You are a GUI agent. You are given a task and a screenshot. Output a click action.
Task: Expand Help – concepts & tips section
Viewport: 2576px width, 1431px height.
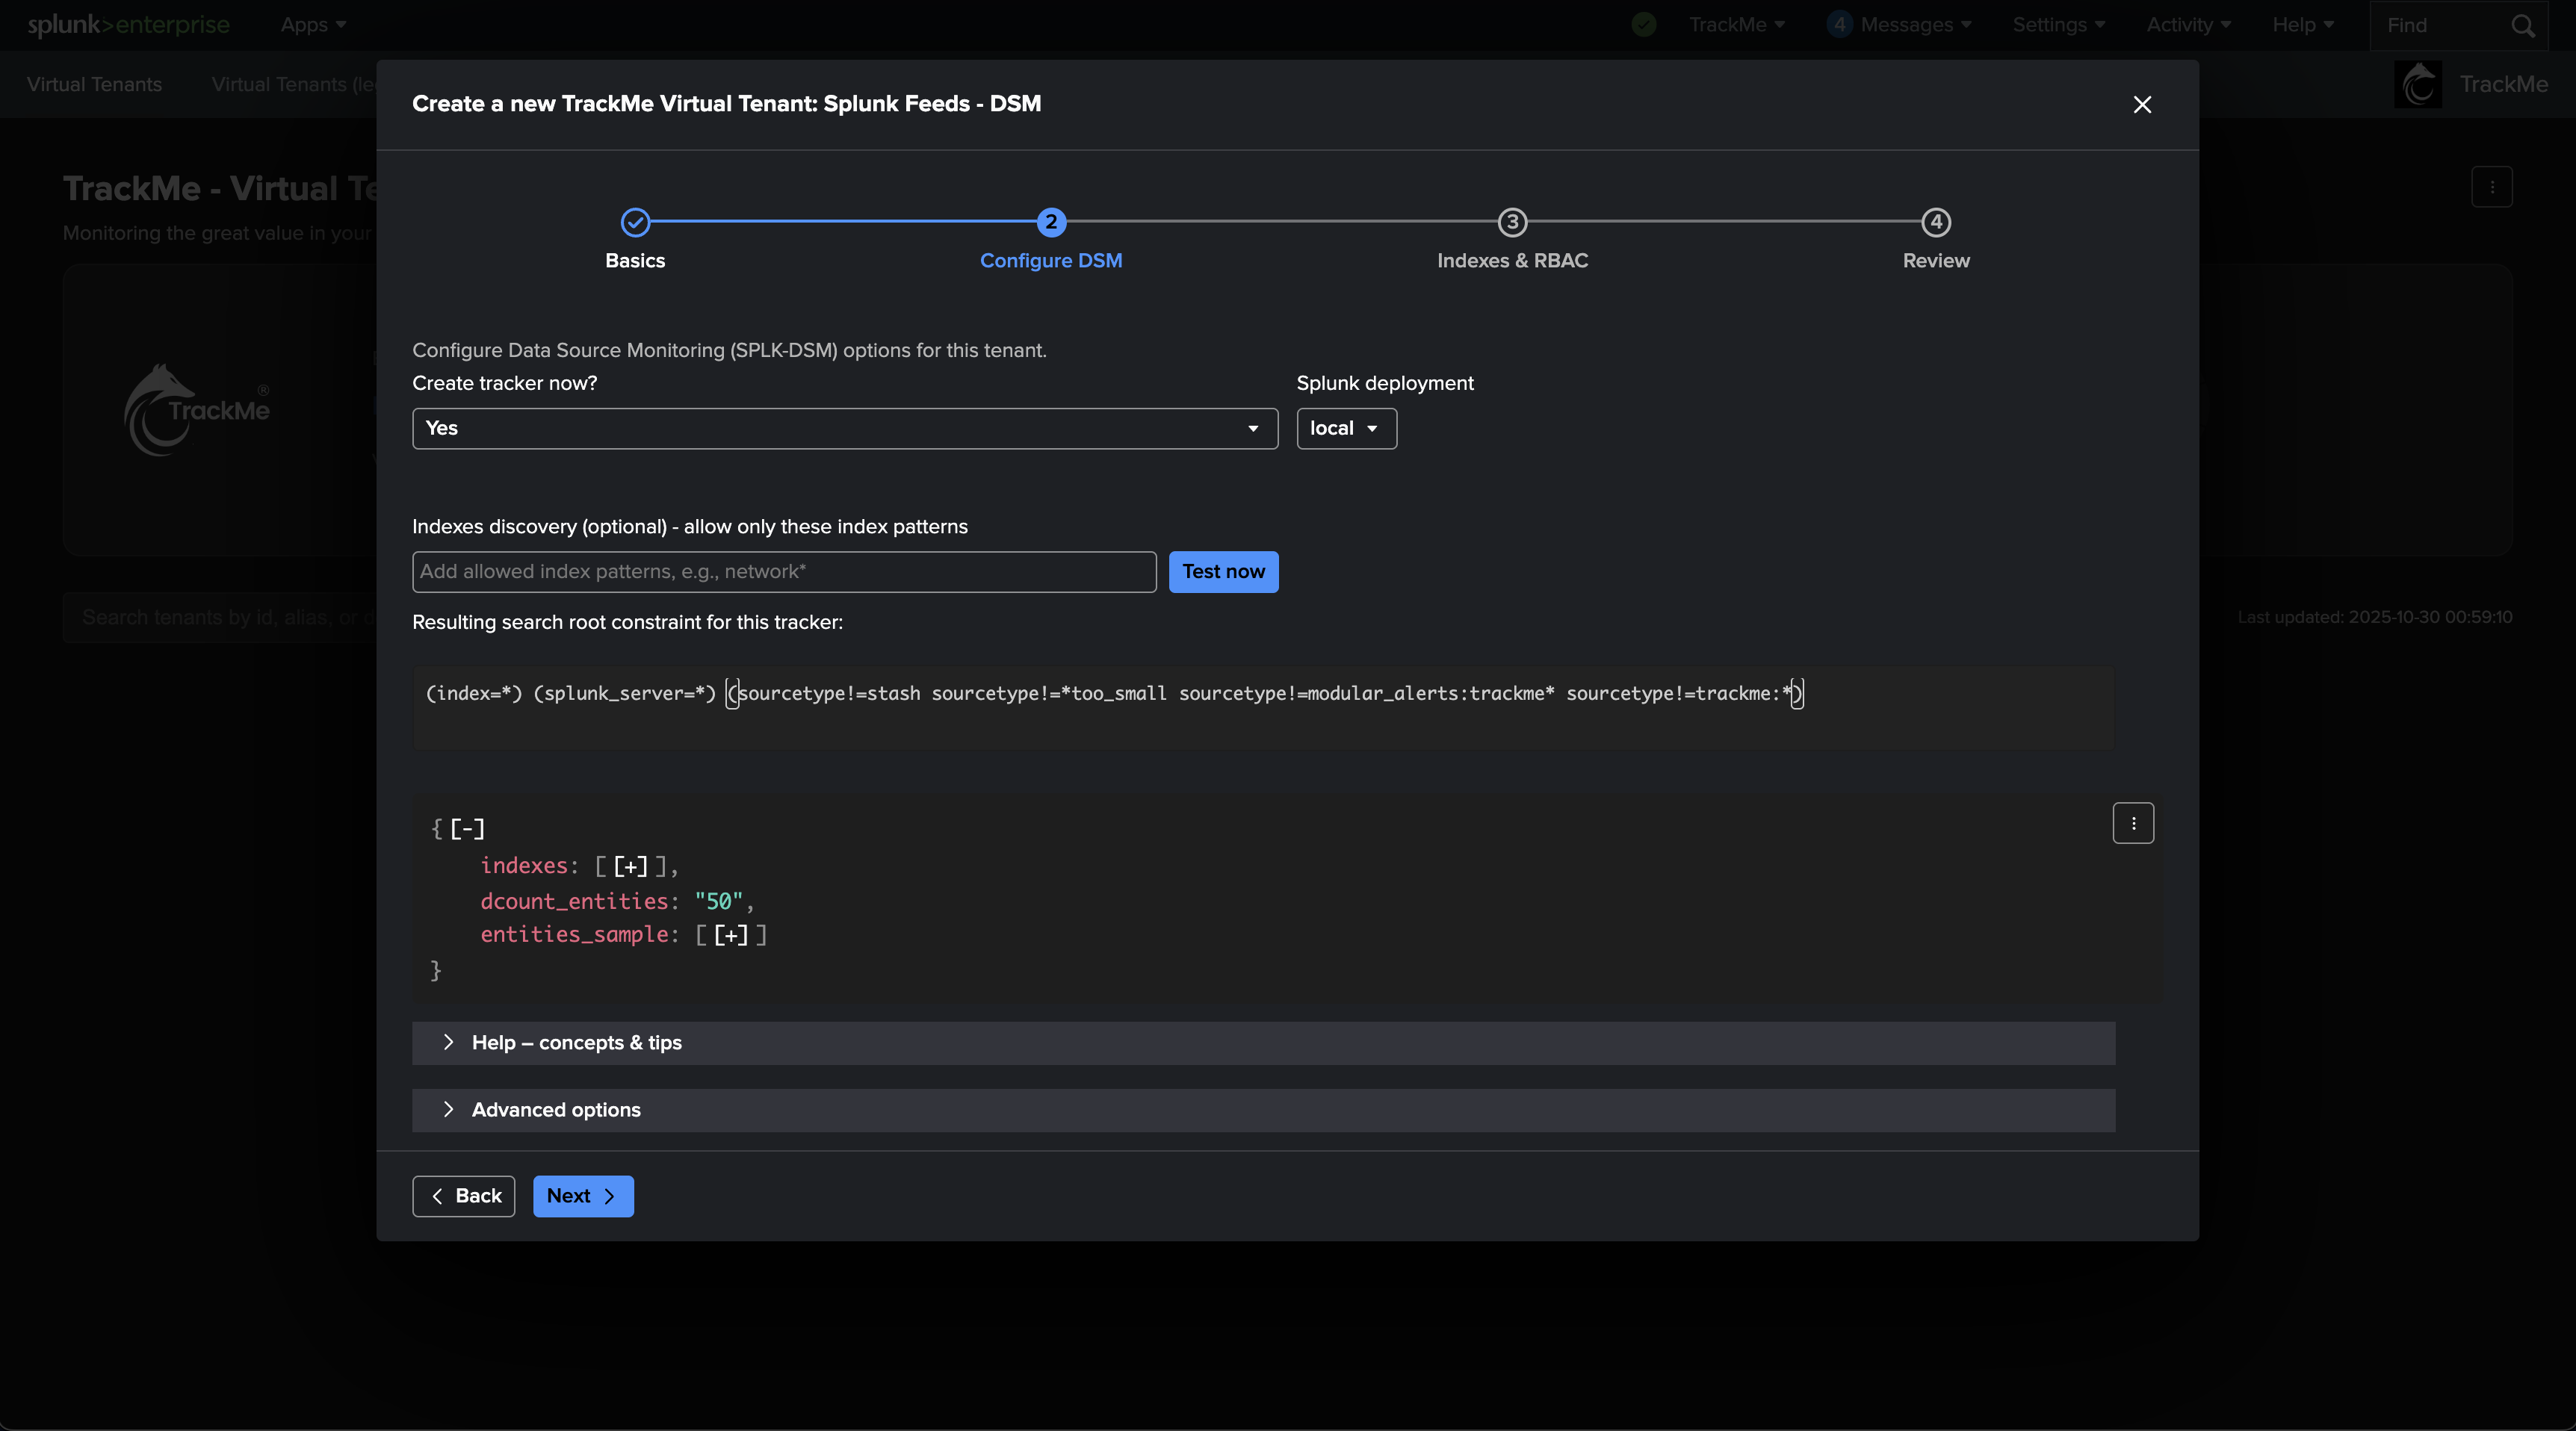[576, 1043]
